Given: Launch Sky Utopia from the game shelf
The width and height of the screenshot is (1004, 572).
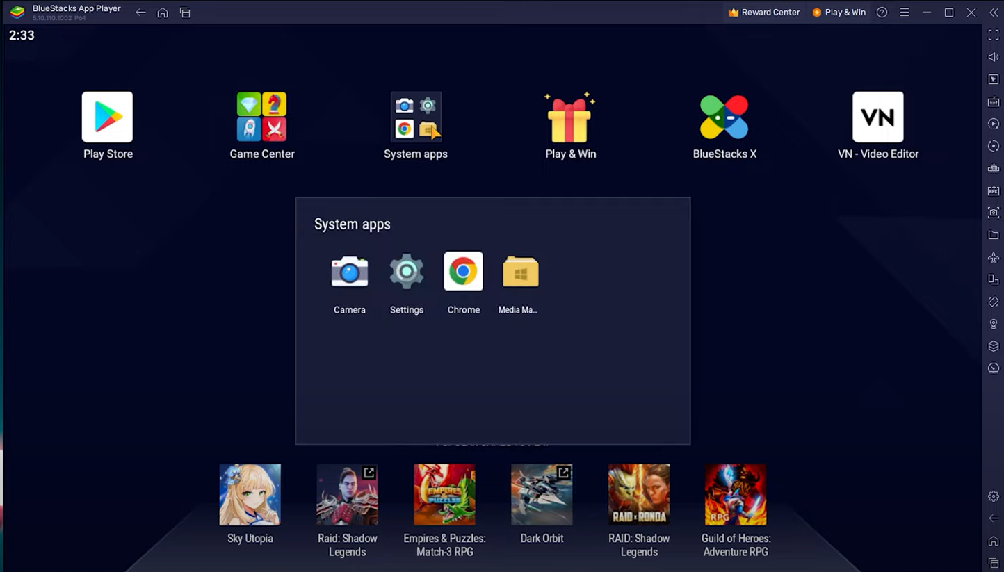Looking at the screenshot, I should pyautogui.click(x=250, y=494).
